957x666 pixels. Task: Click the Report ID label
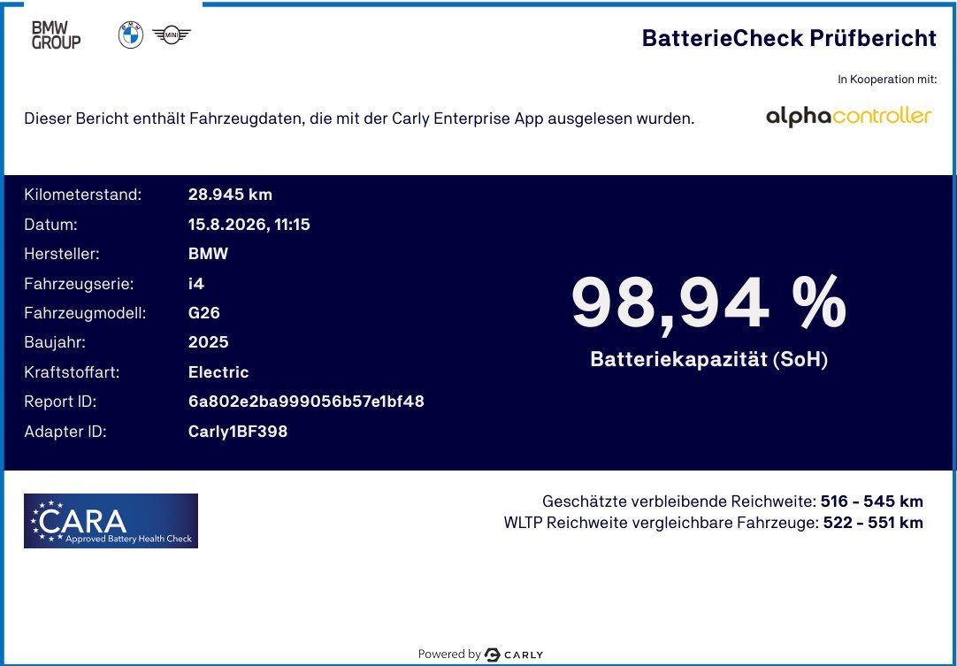pos(60,402)
